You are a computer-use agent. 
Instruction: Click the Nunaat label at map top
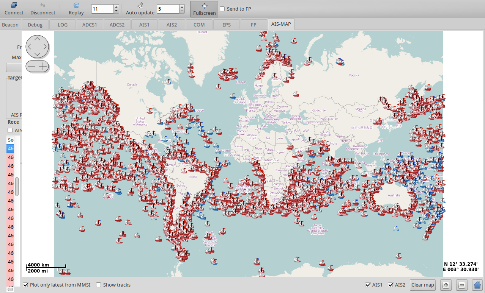point(202,32)
